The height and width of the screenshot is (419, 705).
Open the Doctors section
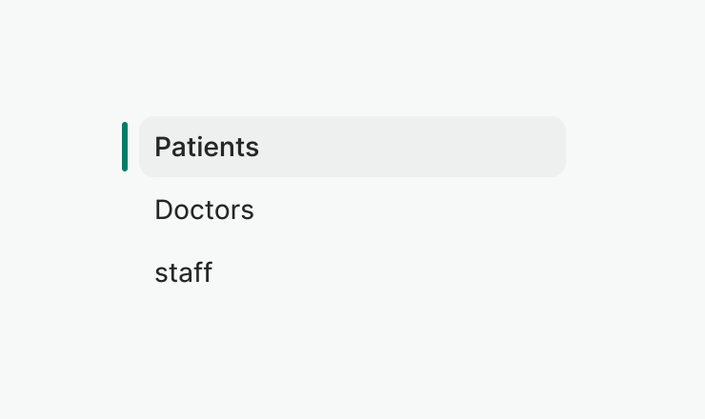point(204,209)
